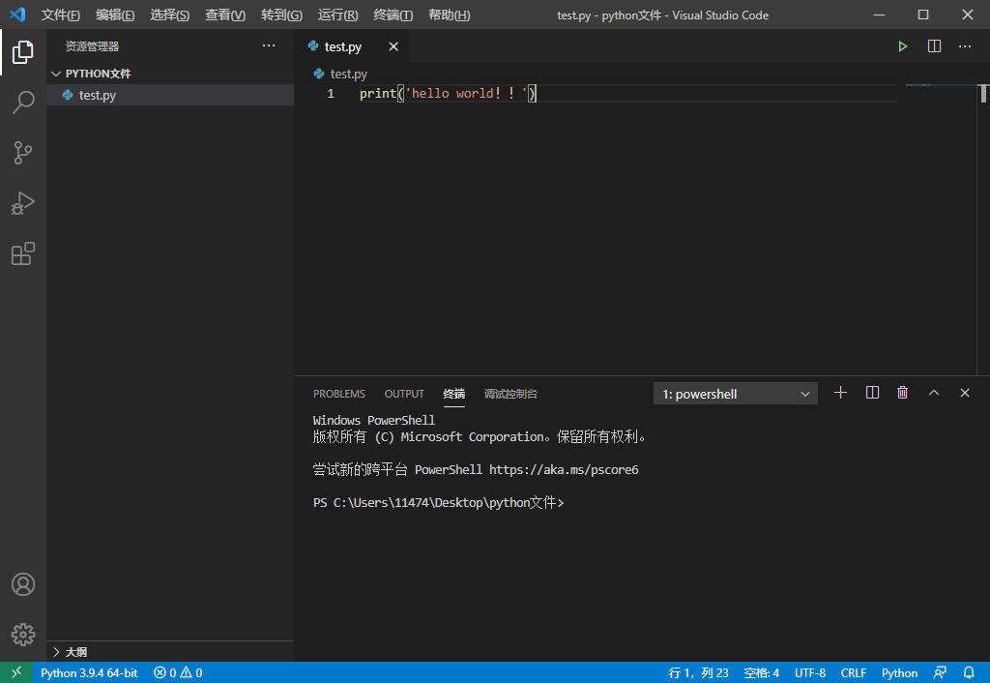Open the 终端(T) menu
990x683 pixels.
pyautogui.click(x=393, y=15)
